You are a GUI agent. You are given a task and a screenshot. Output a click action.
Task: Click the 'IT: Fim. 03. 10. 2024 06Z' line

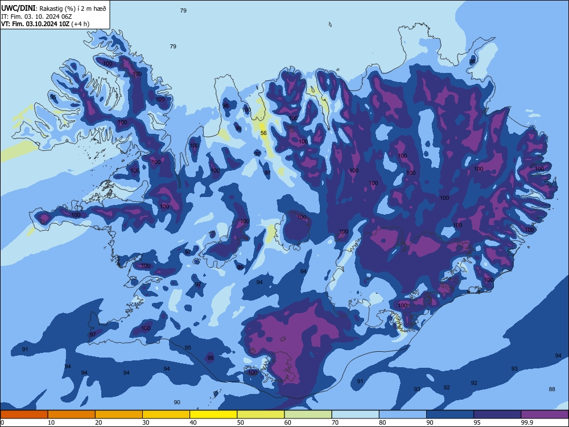pyautogui.click(x=36, y=17)
